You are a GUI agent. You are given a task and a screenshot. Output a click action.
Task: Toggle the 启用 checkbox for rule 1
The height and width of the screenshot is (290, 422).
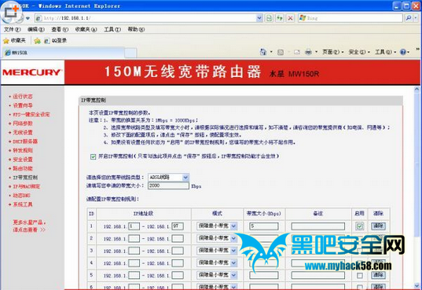coord(360,226)
